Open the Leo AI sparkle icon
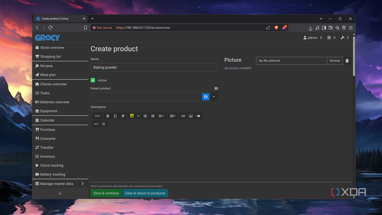382x215 pixels. point(337,28)
